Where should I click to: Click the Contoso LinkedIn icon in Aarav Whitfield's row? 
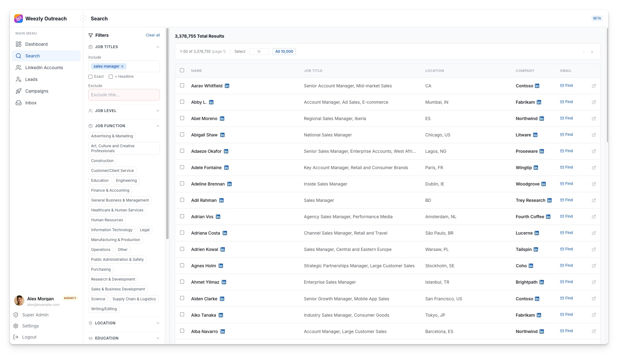[x=537, y=86]
